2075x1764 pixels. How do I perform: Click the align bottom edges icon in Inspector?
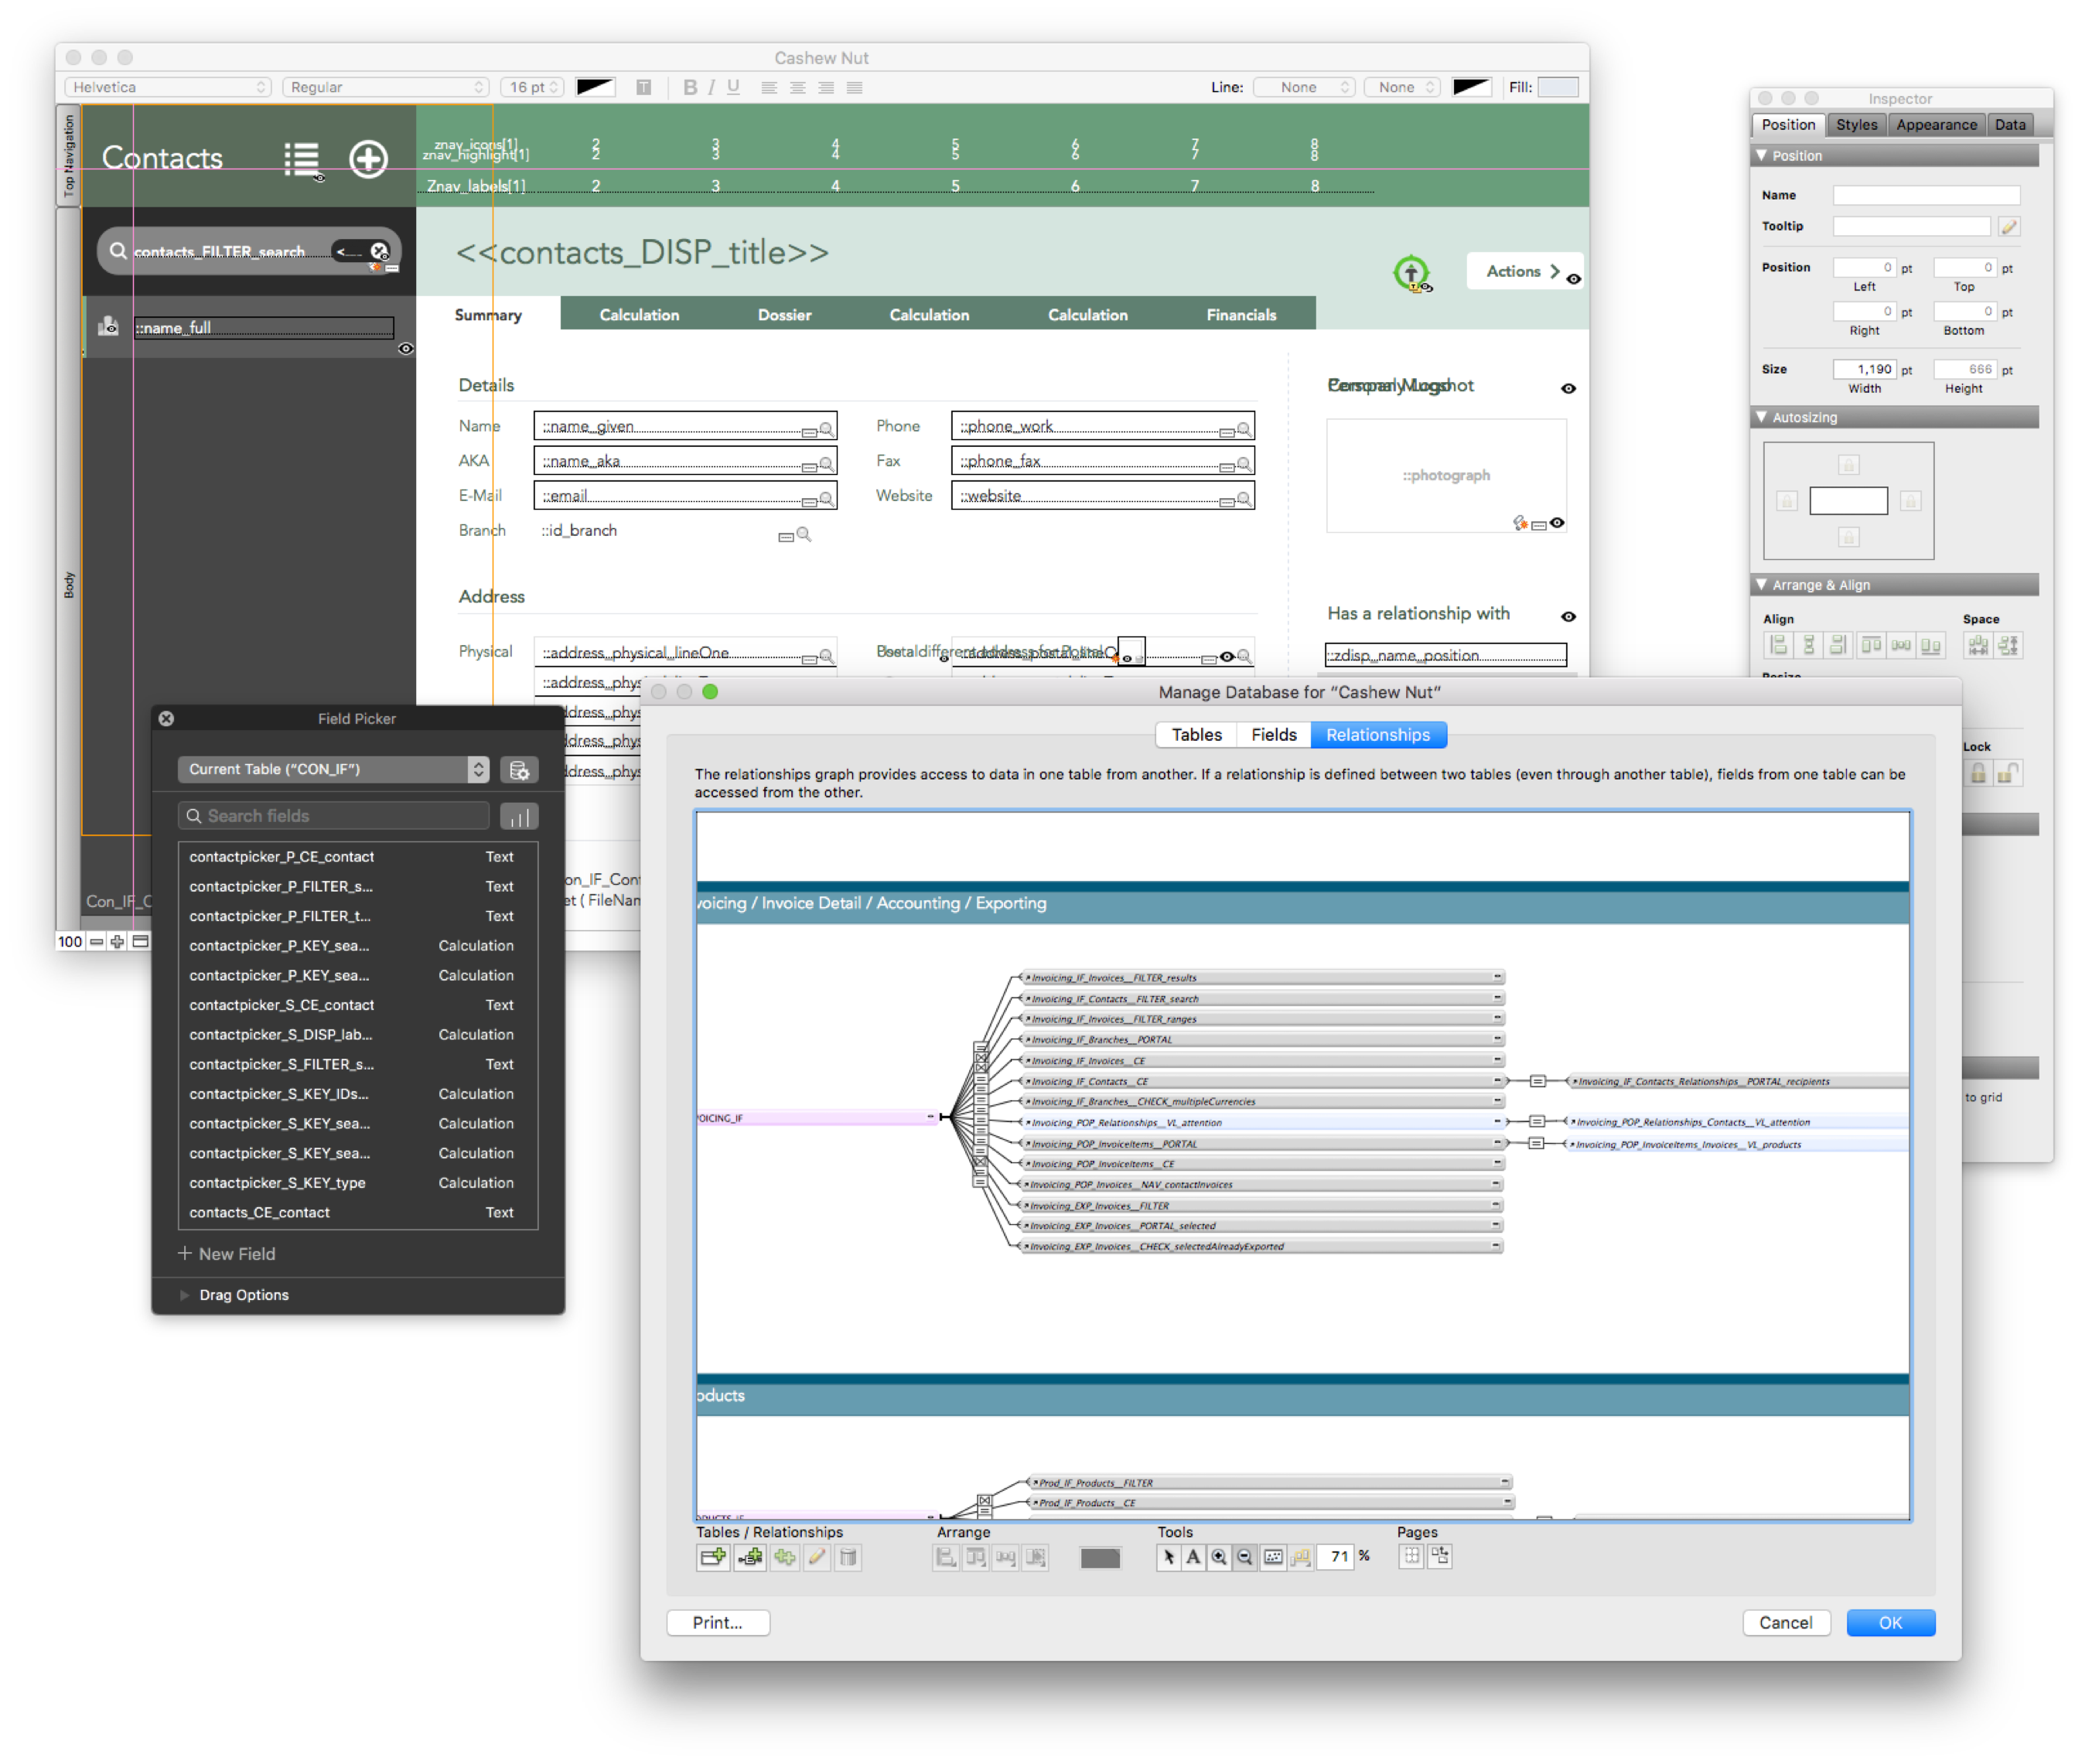1930,645
